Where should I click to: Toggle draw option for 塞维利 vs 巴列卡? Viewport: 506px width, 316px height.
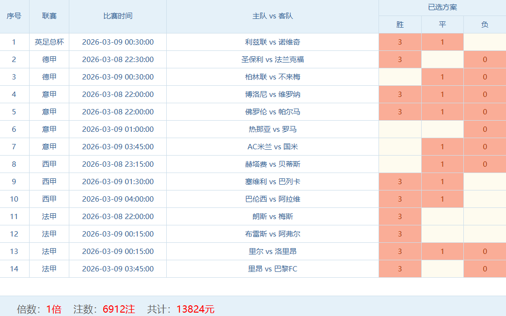(x=442, y=182)
